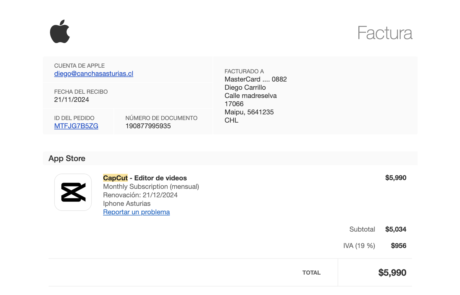This screenshot has width=460, height=295.
Task: Click the highlighted CapCut word
Action: click(x=115, y=178)
